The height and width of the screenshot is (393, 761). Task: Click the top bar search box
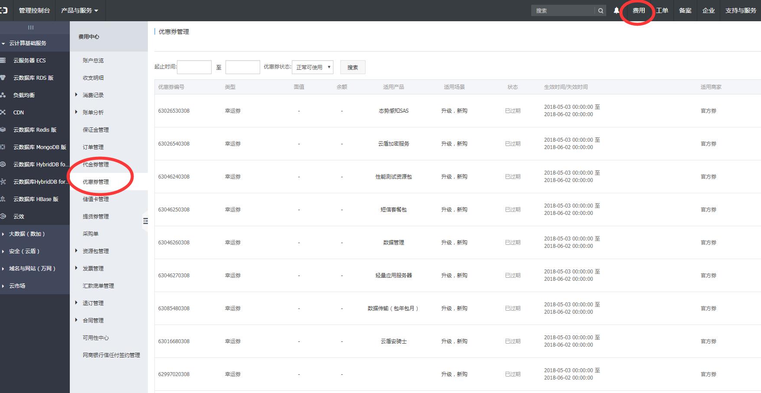[x=563, y=11]
